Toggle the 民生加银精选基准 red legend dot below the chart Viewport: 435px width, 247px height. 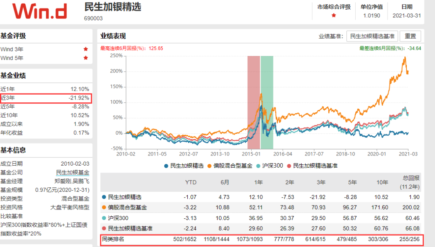289,166
